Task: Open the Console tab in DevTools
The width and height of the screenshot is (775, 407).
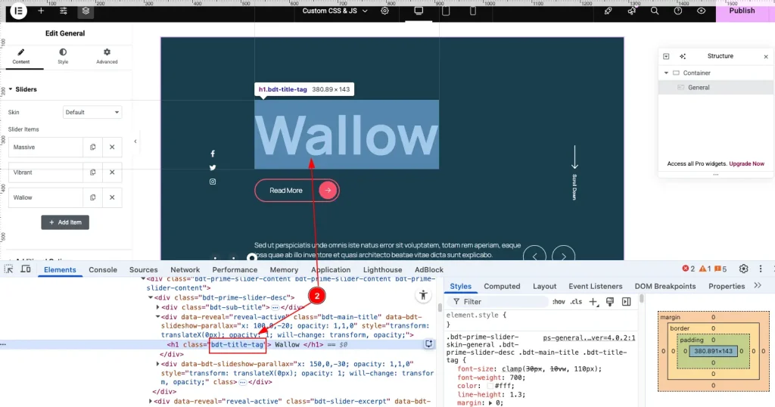Action: tap(103, 269)
